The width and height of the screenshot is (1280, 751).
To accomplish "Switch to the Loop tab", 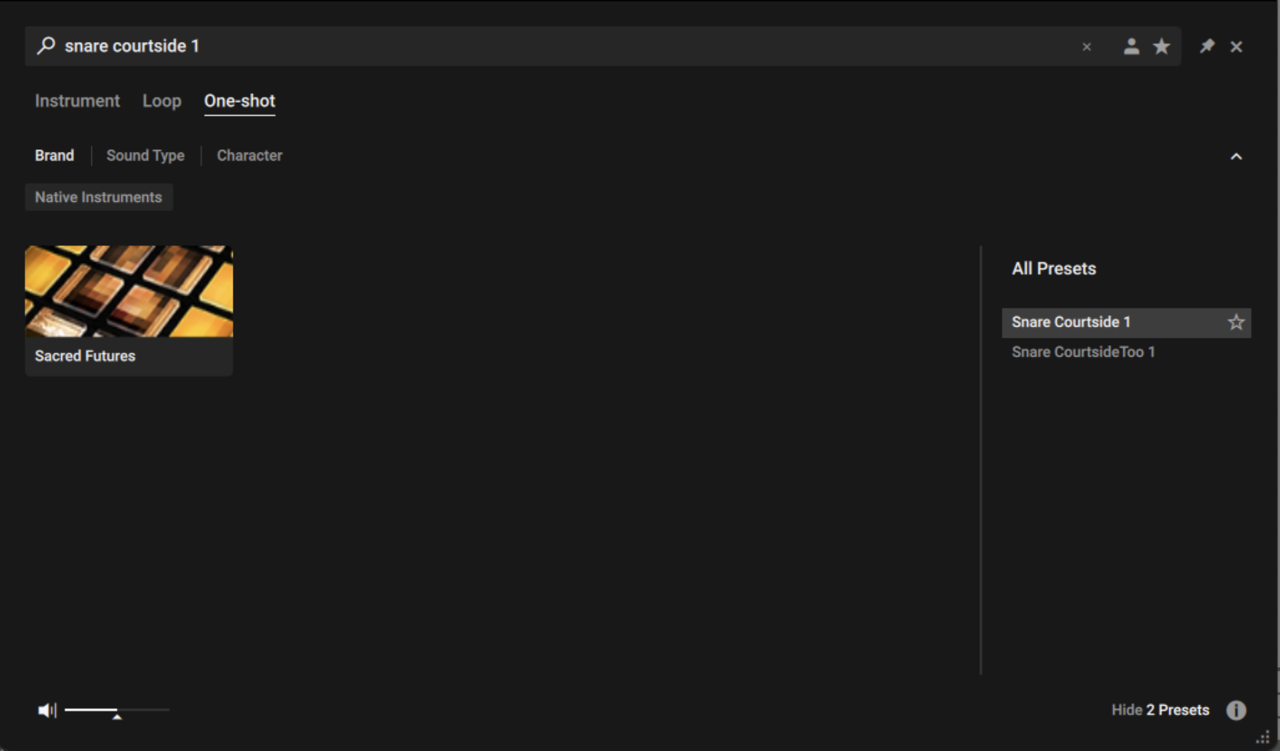I will tap(162, 101).
